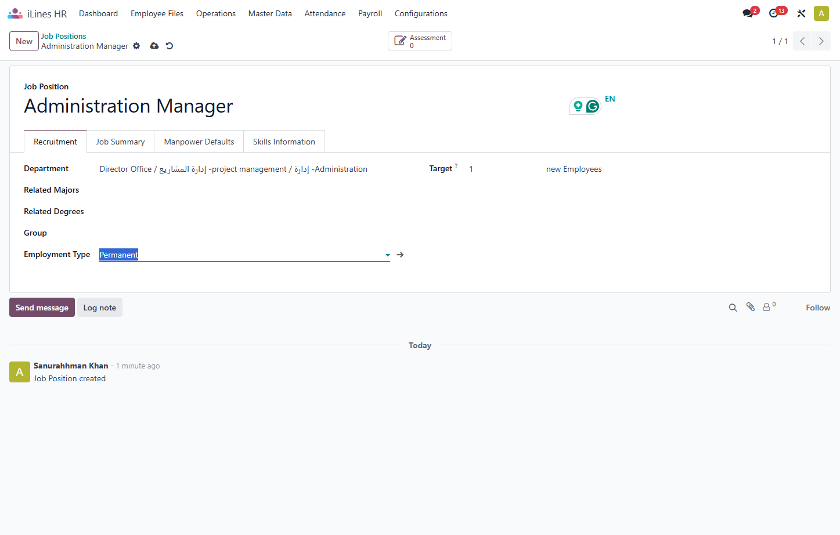Viewport: 840px width, 535px height.
Task: Open the activities clock icon
Action: 774,13
